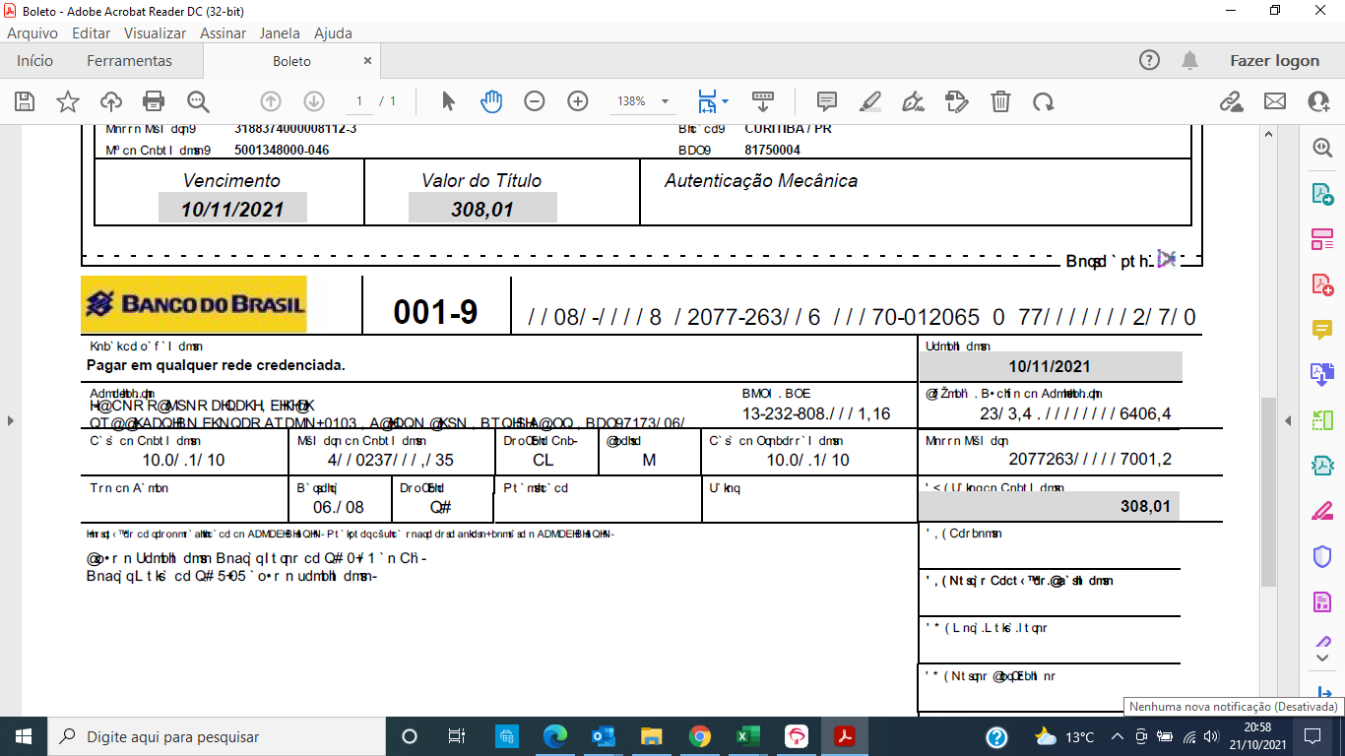Print the document via printer icon

[x=154, y=100]
